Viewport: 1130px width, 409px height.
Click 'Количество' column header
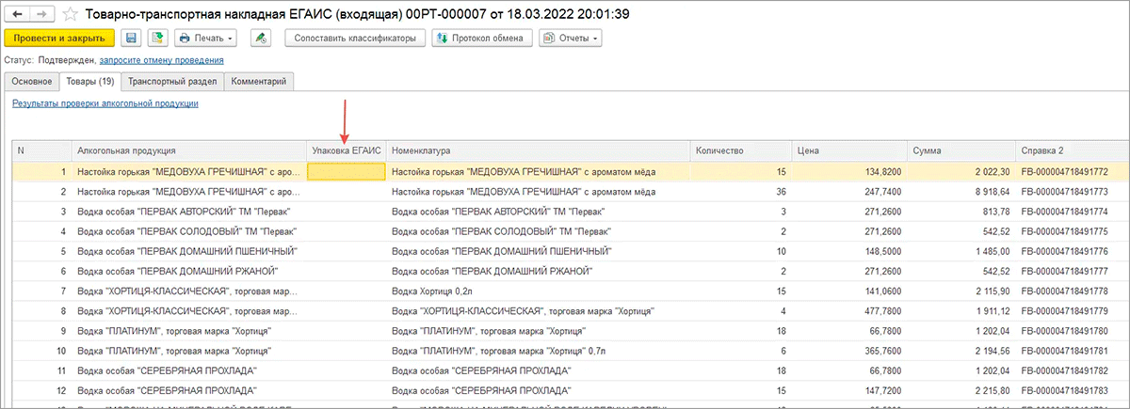[x=740, y=150]
